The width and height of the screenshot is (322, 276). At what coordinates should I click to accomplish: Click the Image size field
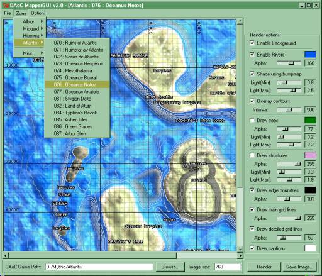227,267
